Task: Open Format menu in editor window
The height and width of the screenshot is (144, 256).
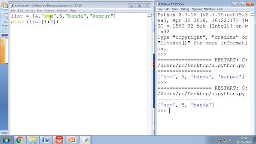Action: [x=30, y=10]
